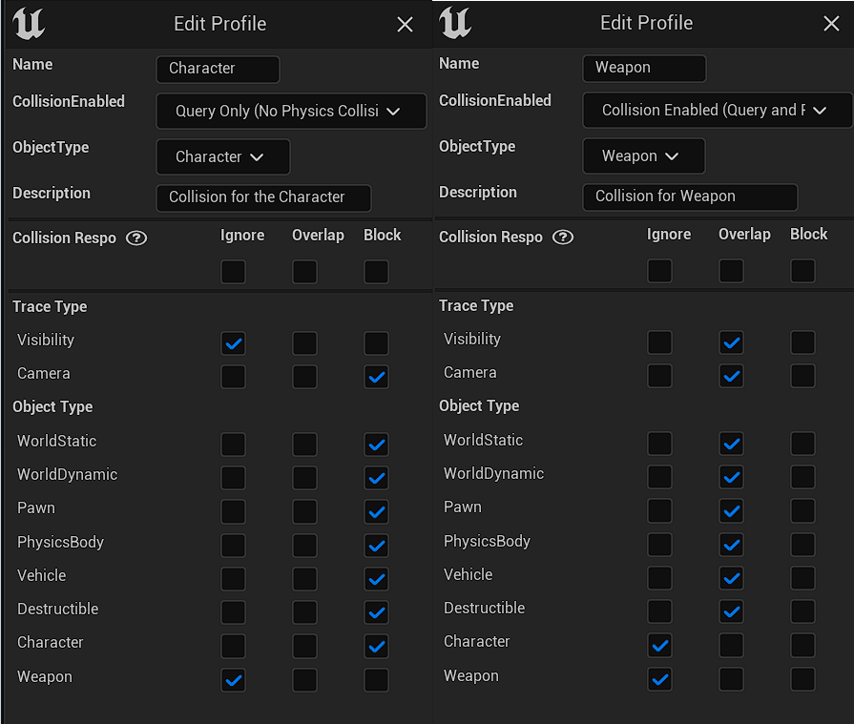Set Visibility to Block in the Character profile
This screenshot has width=854, height=724.
(x=376, y=343)
